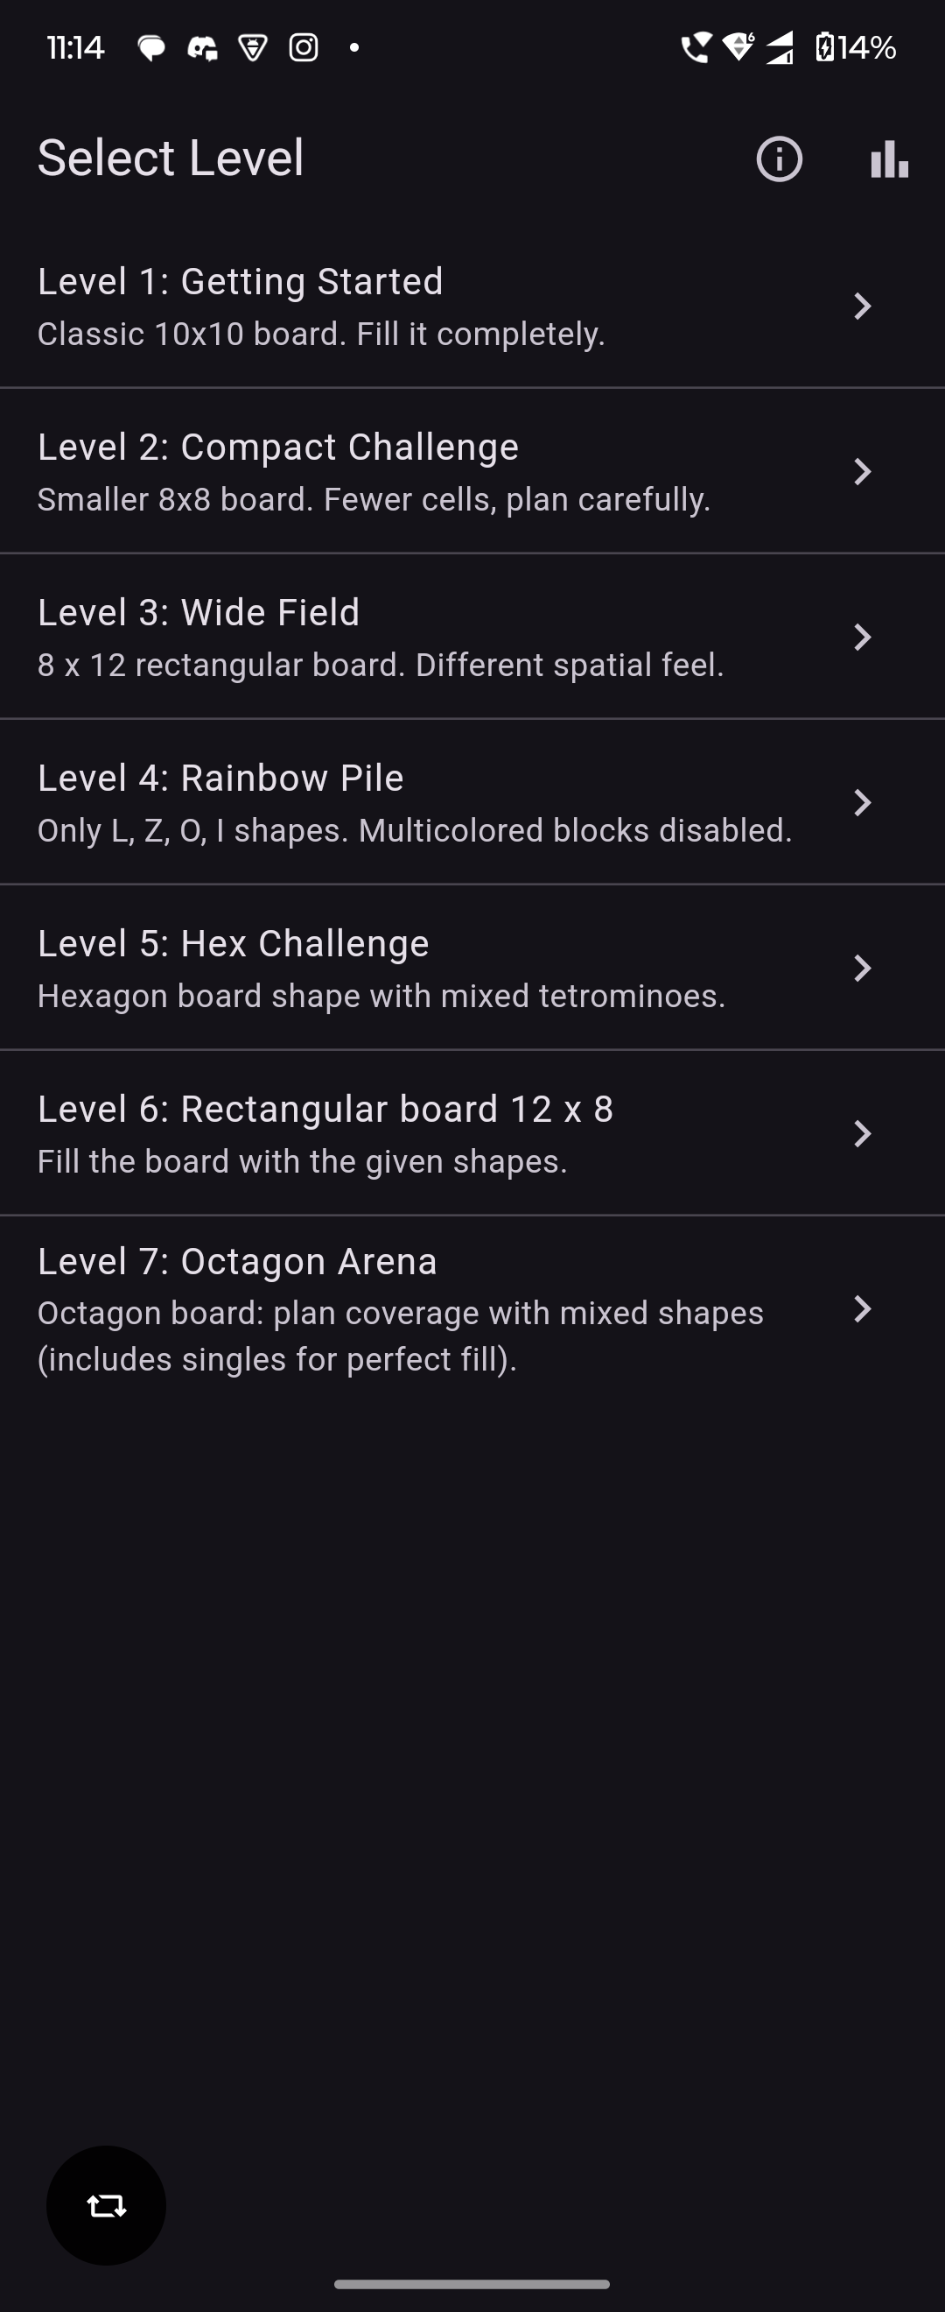The height and width of the screenshot is (2312, 945).
Task: Tap the battery charging icon
Action: point(824,47)
